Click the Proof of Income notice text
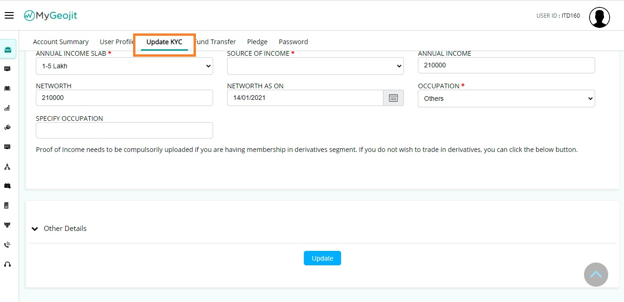624x302 pixels. point(307,150)
